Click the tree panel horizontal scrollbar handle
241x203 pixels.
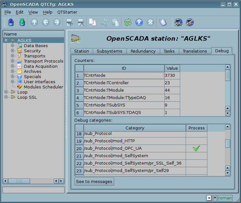tap(19, 181)
